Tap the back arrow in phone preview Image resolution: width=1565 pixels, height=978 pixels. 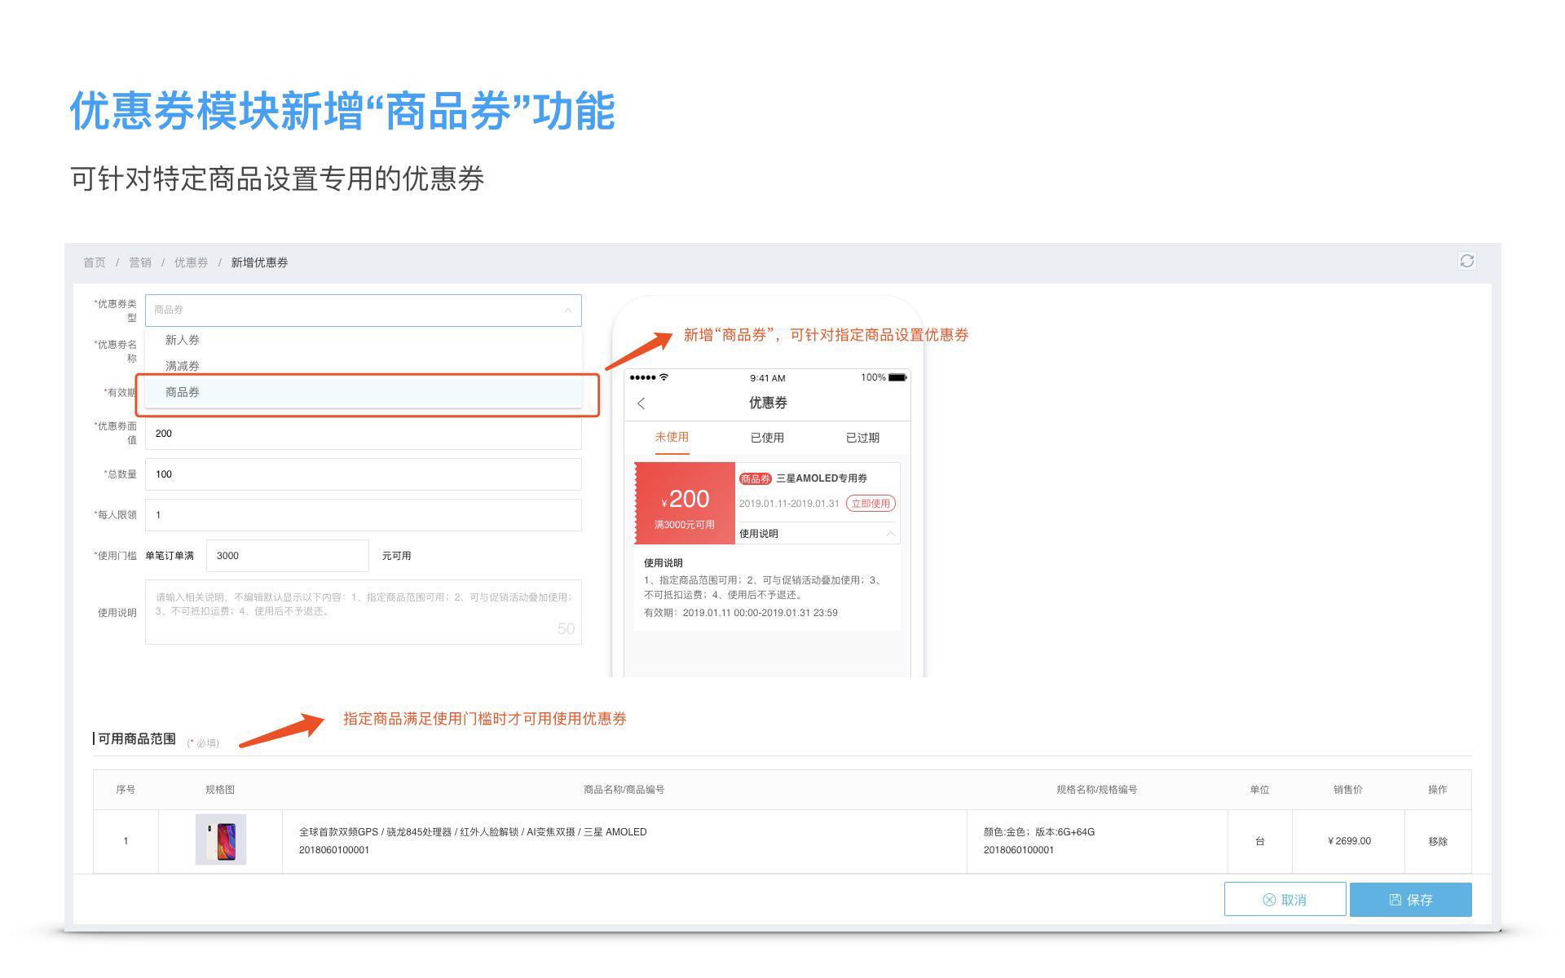pyautogui.click(x=641, y=403)
